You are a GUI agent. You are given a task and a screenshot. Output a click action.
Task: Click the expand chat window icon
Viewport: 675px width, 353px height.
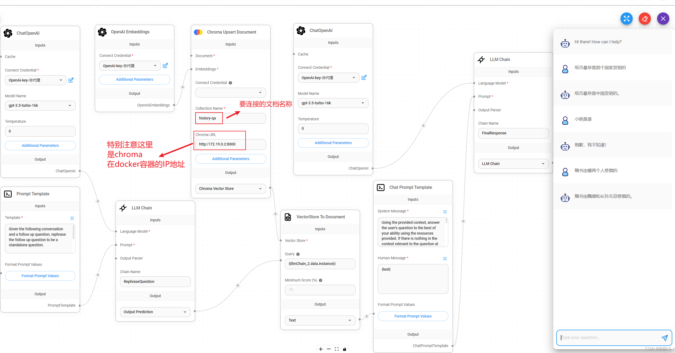(626, 19)
